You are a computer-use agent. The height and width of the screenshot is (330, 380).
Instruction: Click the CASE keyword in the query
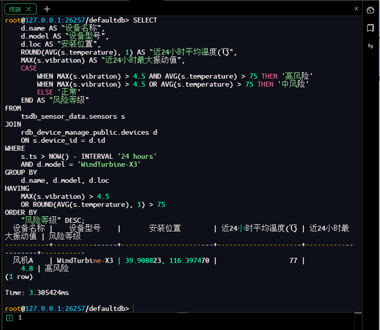[29, 69]
